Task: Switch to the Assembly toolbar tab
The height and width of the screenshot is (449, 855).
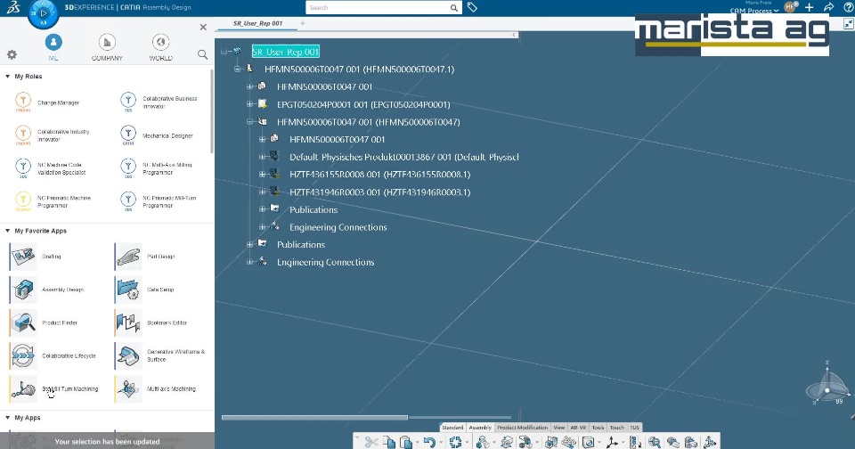Action: click(480, 428)
